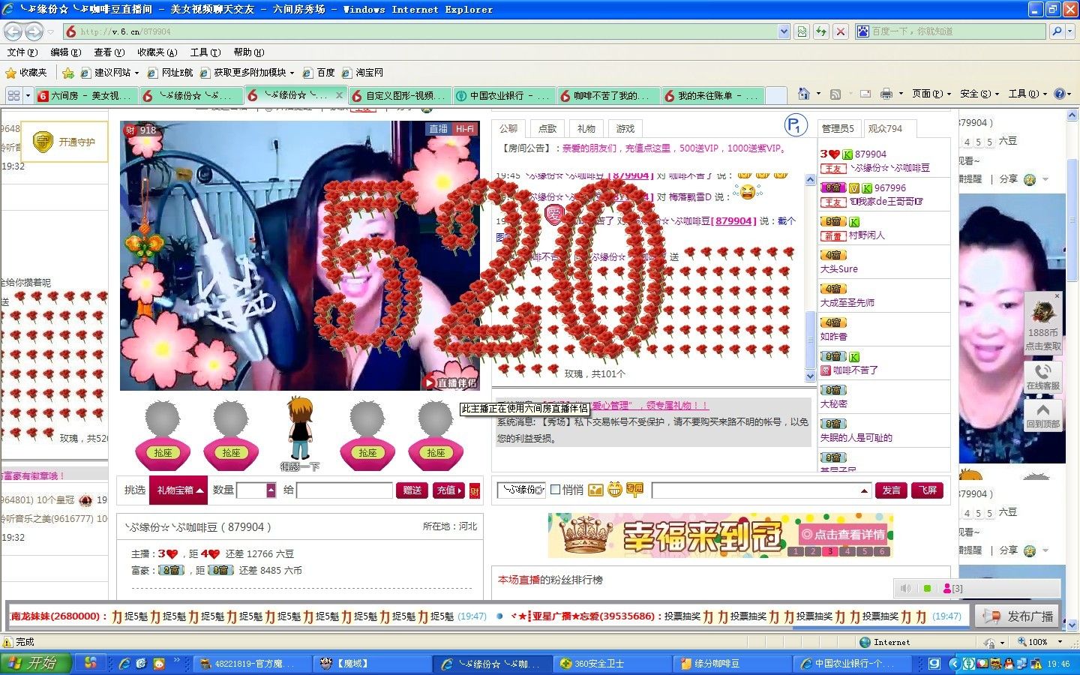Click the 飞屏 fly-screen button
The image size is (1080, 675).
928,490
